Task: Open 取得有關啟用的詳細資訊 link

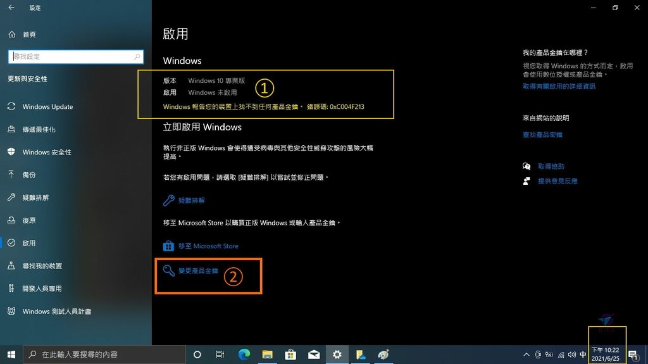Action: point(559,87)
